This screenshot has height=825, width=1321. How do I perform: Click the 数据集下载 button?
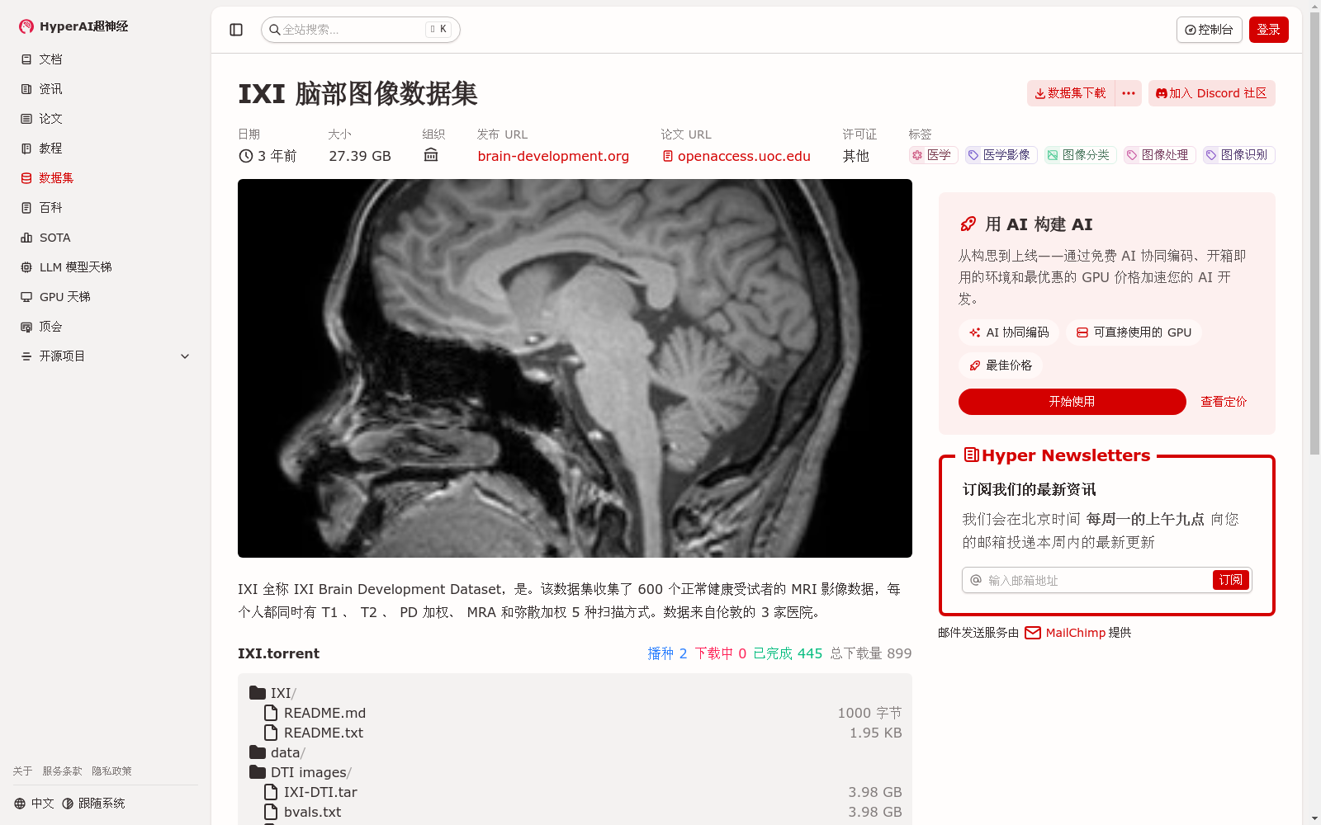1070,93
